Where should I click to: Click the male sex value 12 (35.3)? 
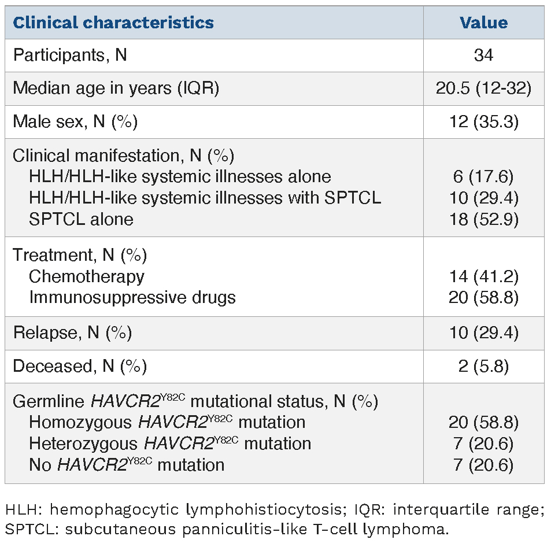[x=483, y=121]
